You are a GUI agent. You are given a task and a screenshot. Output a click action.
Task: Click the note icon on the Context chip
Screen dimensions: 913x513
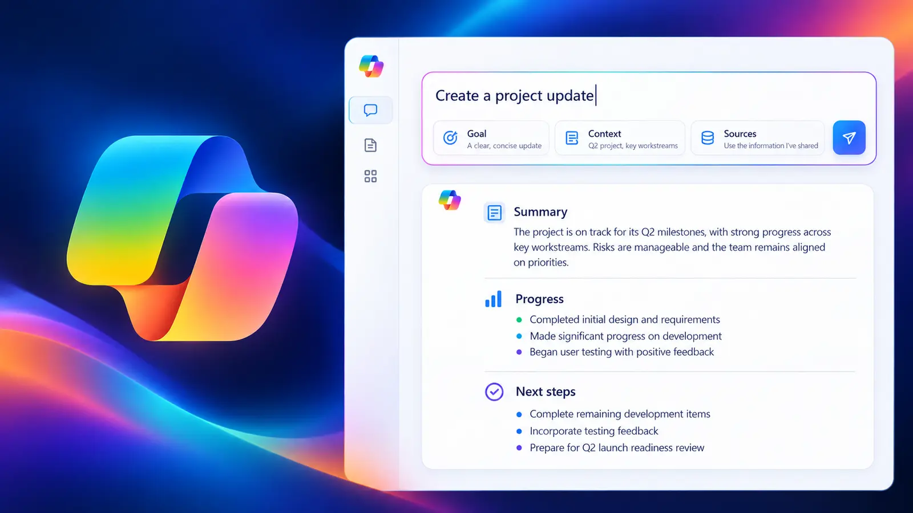click(572, 138)
